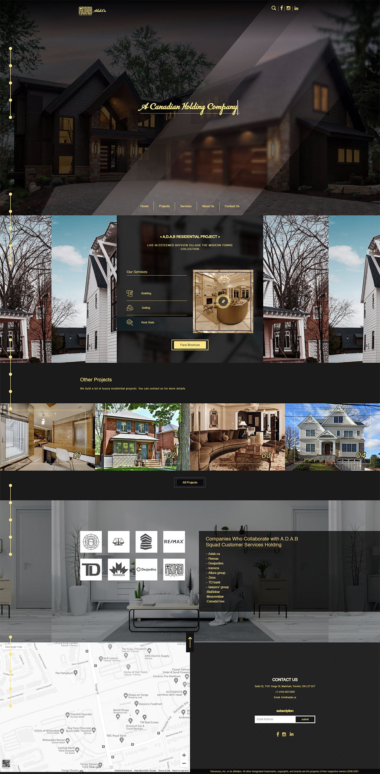Click the Desjardins partner logo
Viewport: 380px width, 774px height.
[146, 570]
